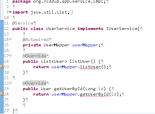Collapse the @Autowired field fold on line 14
This screenshot has width=155, height=114.
[10, 39]
